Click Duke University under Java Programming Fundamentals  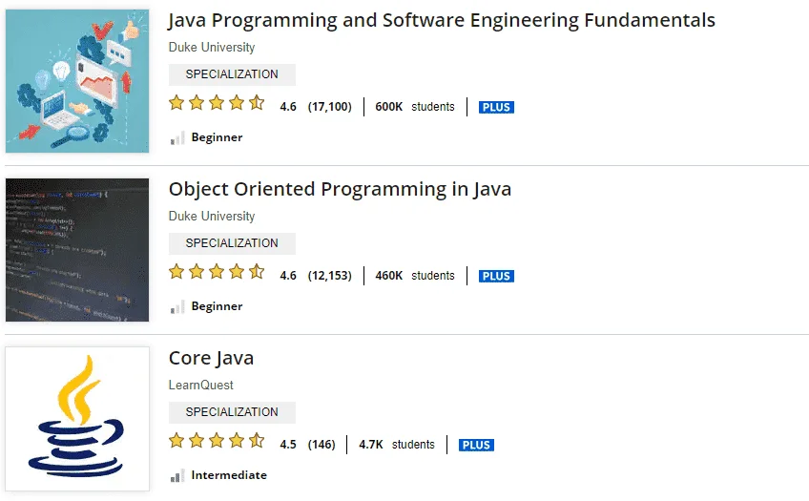pos(212,47)
